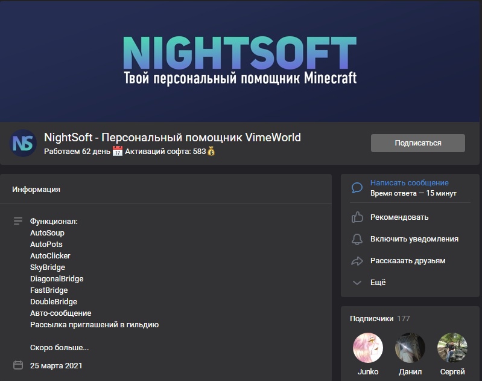Click Время ответа — 15 минут text
This screenshot has width=482, height=381.
[x=413, y=193]
